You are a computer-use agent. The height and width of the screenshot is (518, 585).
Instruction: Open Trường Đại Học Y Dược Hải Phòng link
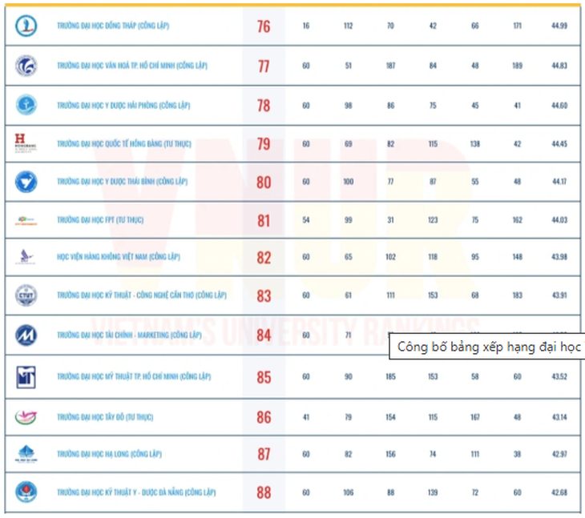click(123, 106)
